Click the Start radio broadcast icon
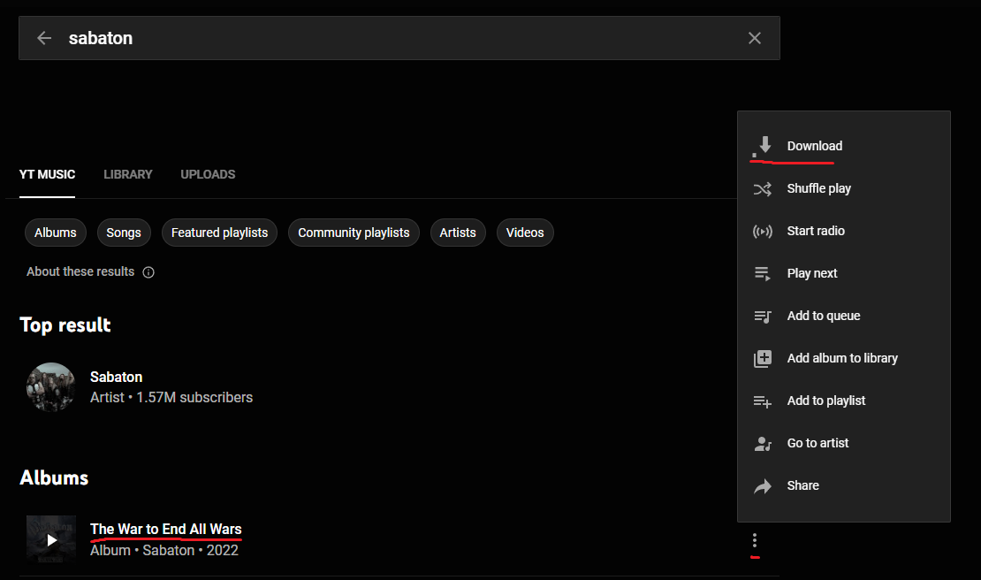Image resolution: width=981 pixels, height=580 pixels. [x=762, y=232]
